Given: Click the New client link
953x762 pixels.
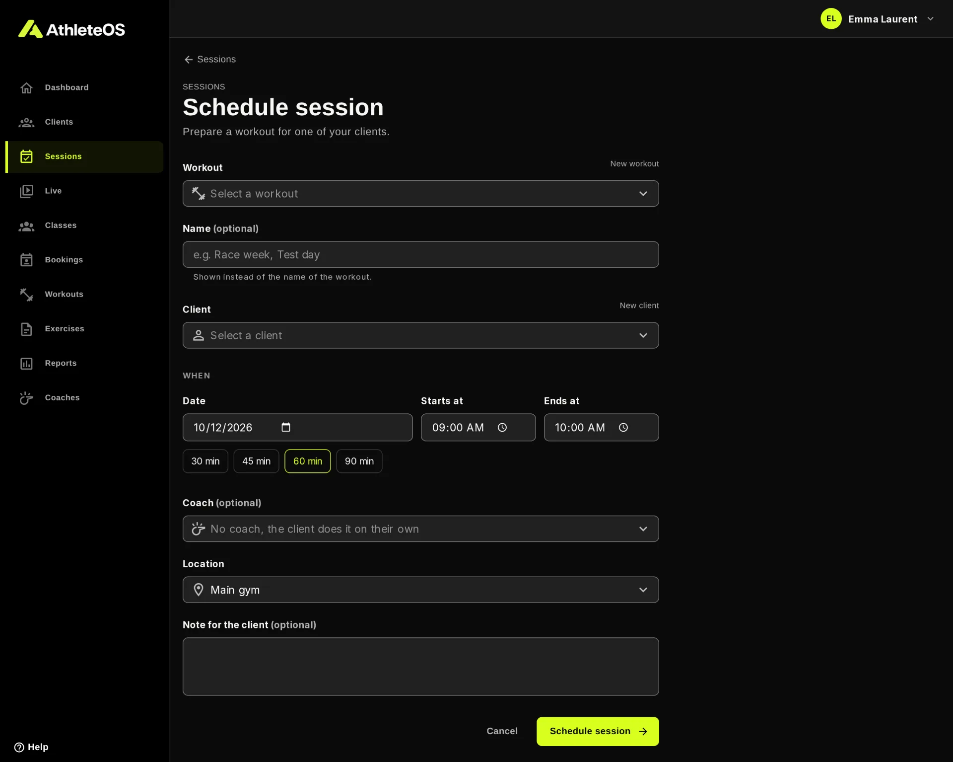Looking at the screenshot, I should 639,305.
